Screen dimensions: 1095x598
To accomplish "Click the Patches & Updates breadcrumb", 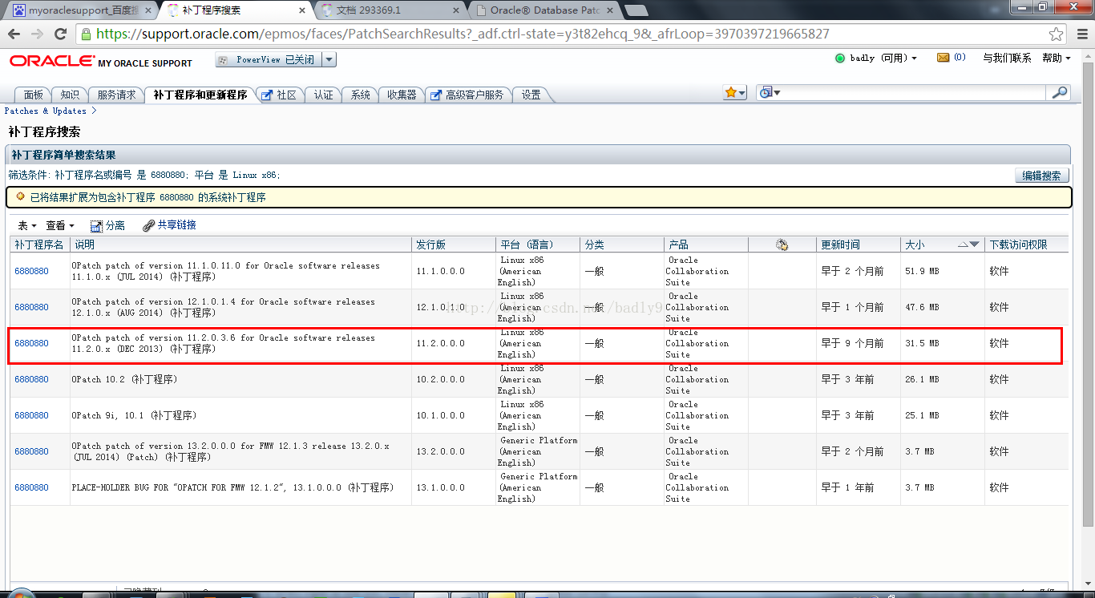I will (45, 111).
